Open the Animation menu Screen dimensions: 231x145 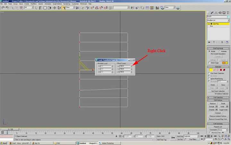(x=48, y=4)
